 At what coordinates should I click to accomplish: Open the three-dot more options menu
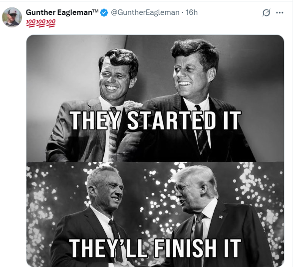pyautogui.click(x=280, y=13)
